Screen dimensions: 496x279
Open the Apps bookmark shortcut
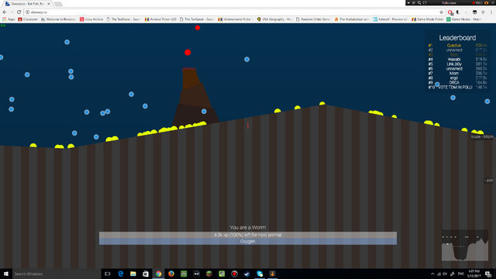click(9, 19)
